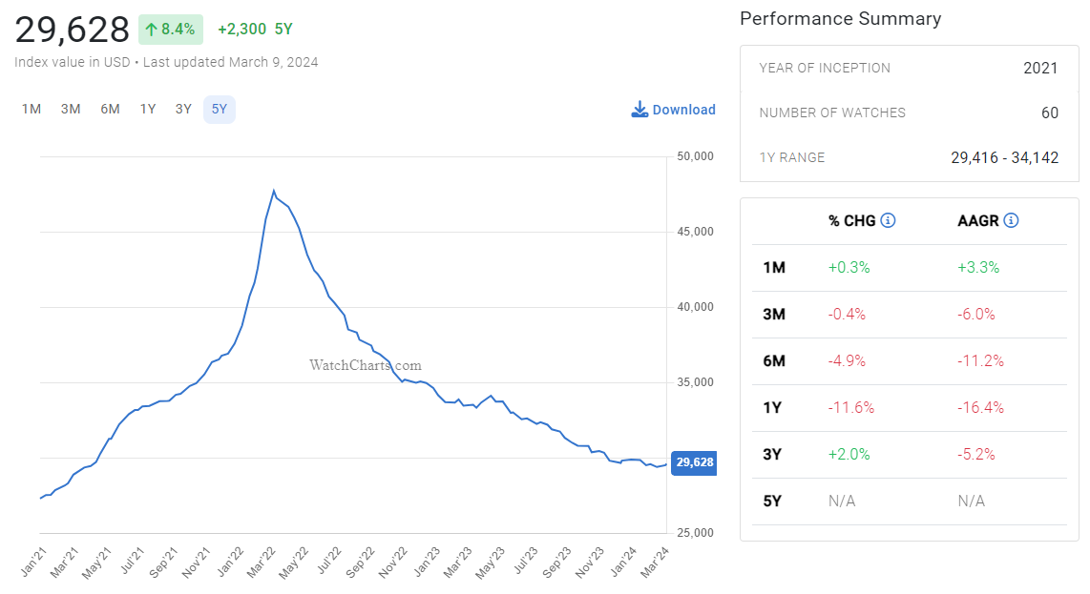Click the chart line peak near Mar'22
This screenshot has width=1090, height=594.
click(274, 192)
